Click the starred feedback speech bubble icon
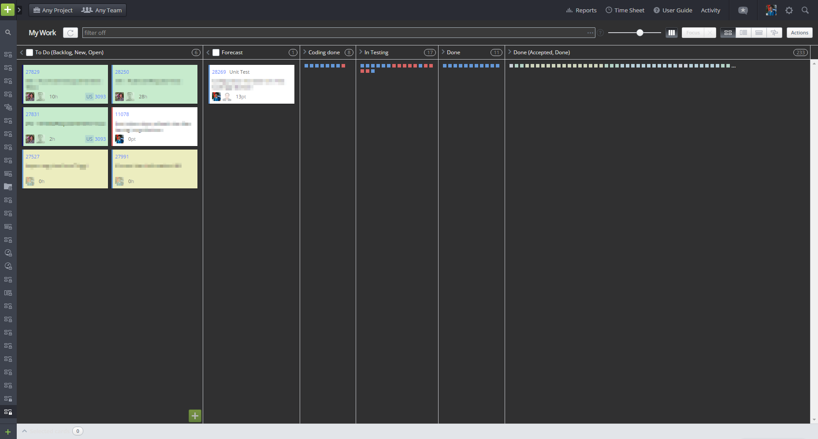818x439 pixels. coord(743,10)
